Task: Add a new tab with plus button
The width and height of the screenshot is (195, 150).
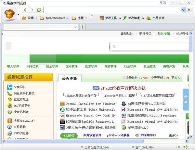Action: 82,27
